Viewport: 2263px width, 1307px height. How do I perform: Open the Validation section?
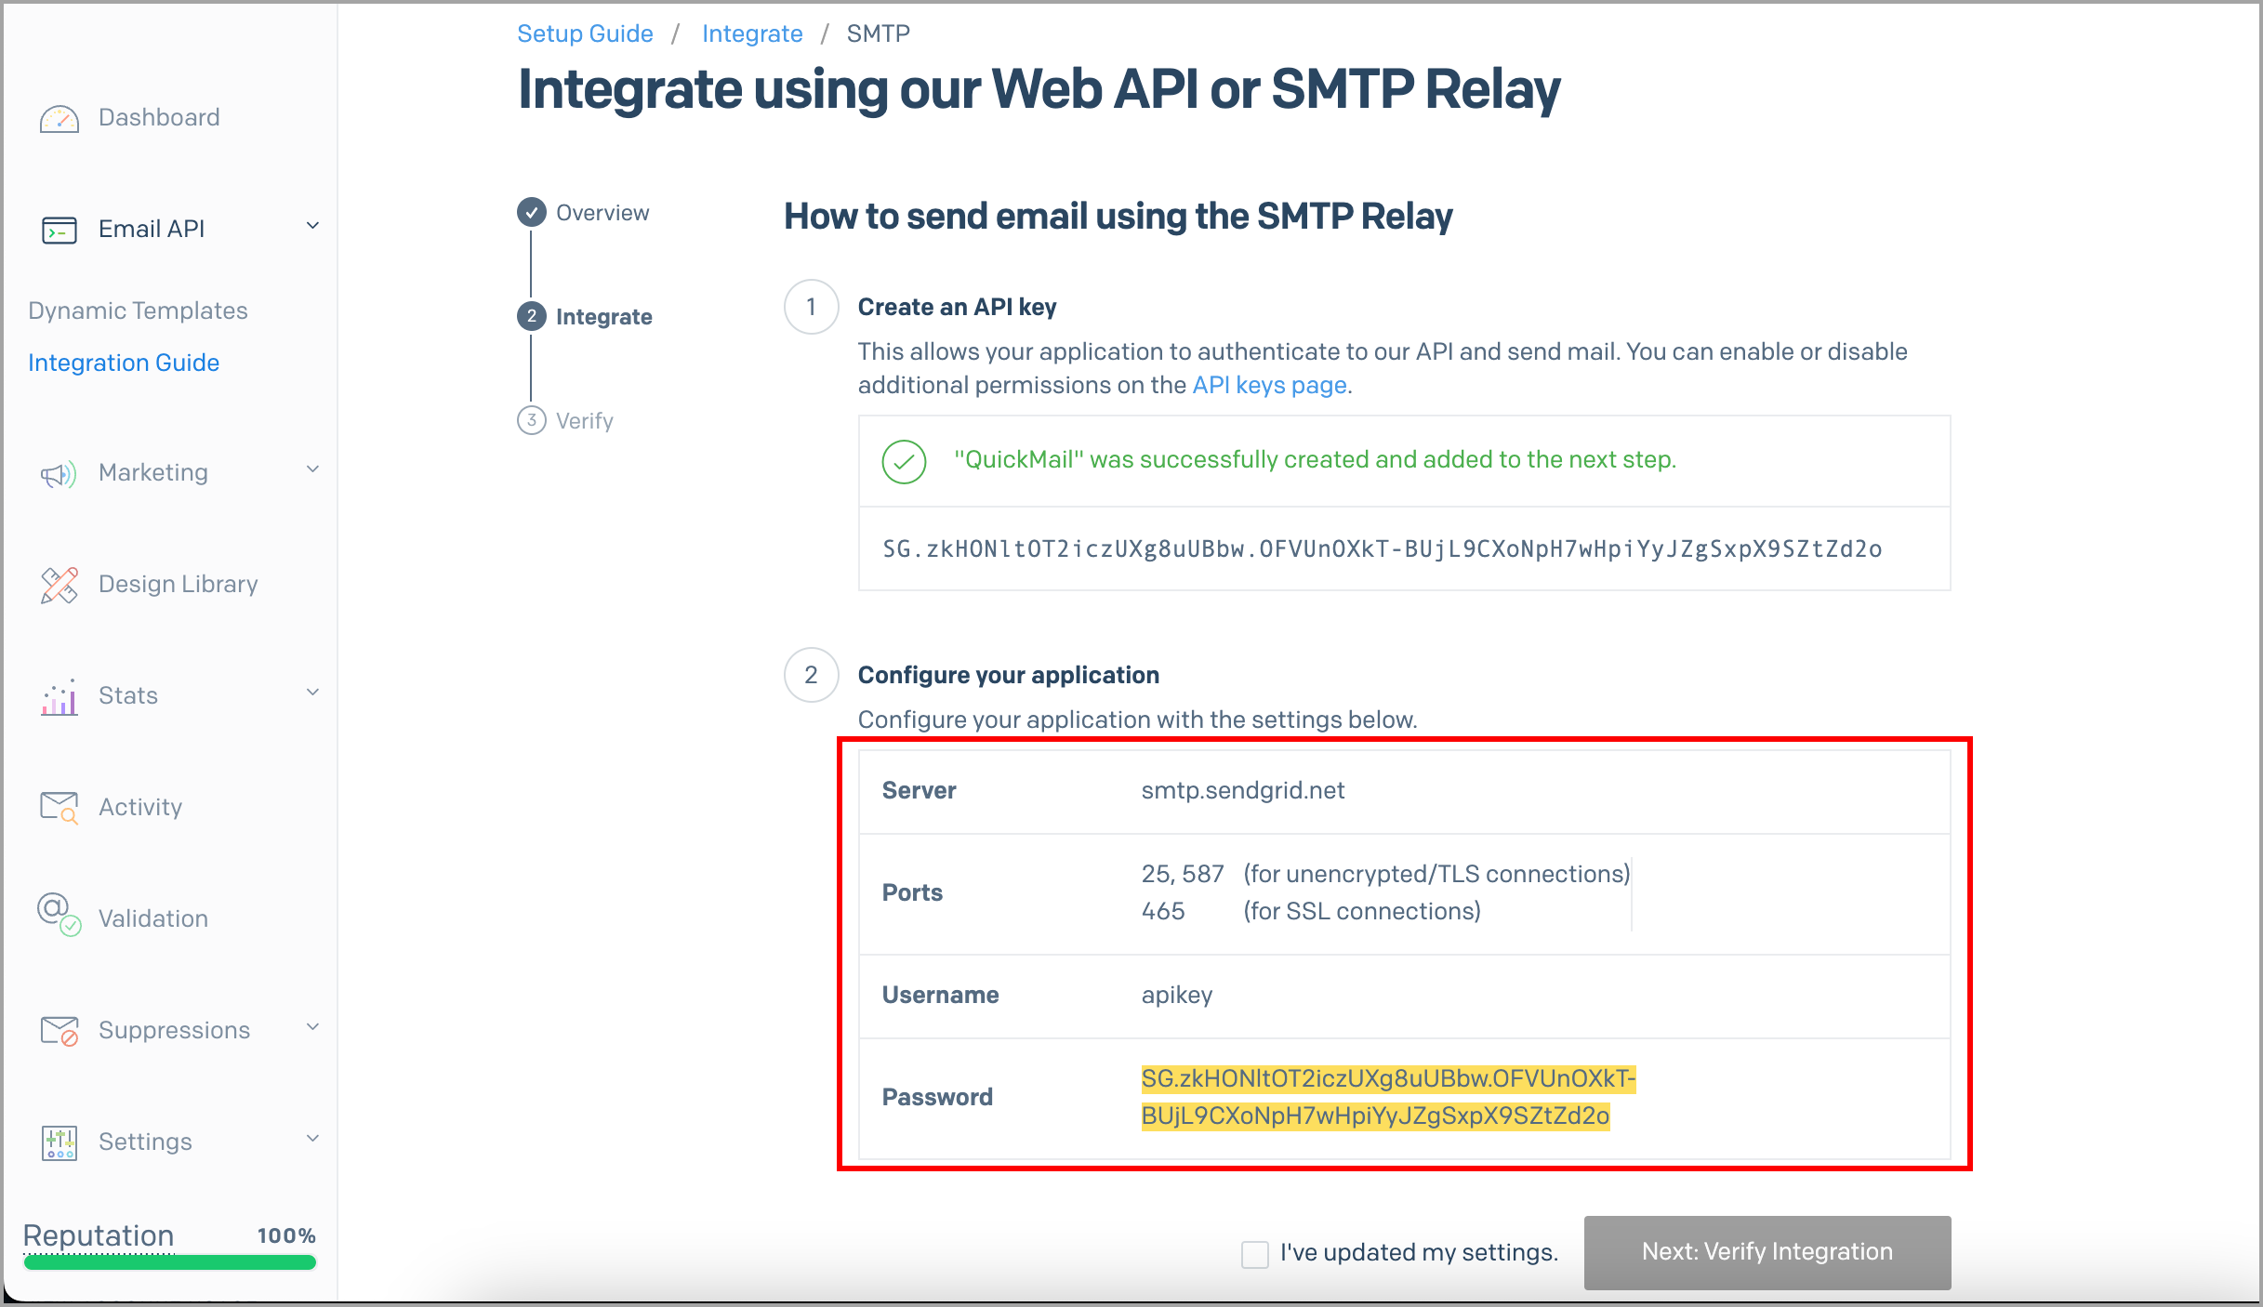click(x=153, y=918)
